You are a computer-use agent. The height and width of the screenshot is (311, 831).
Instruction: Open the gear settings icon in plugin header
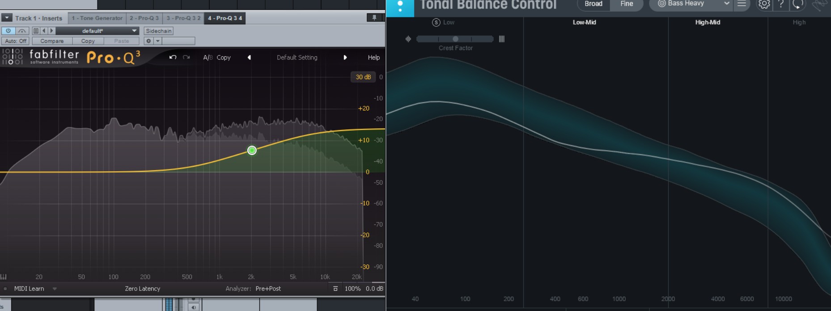pos(149,41)
